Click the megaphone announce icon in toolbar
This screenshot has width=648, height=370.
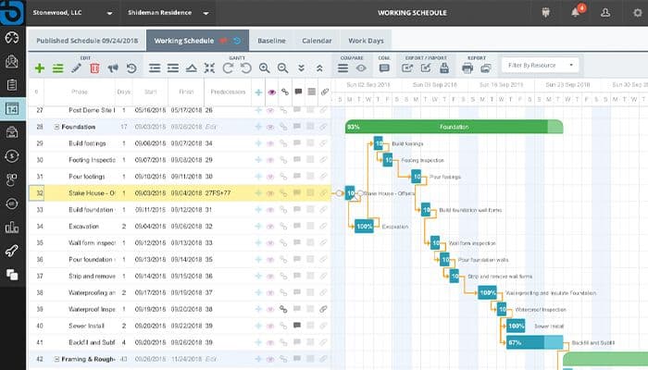pyautogui.click(x=112, y=68)
